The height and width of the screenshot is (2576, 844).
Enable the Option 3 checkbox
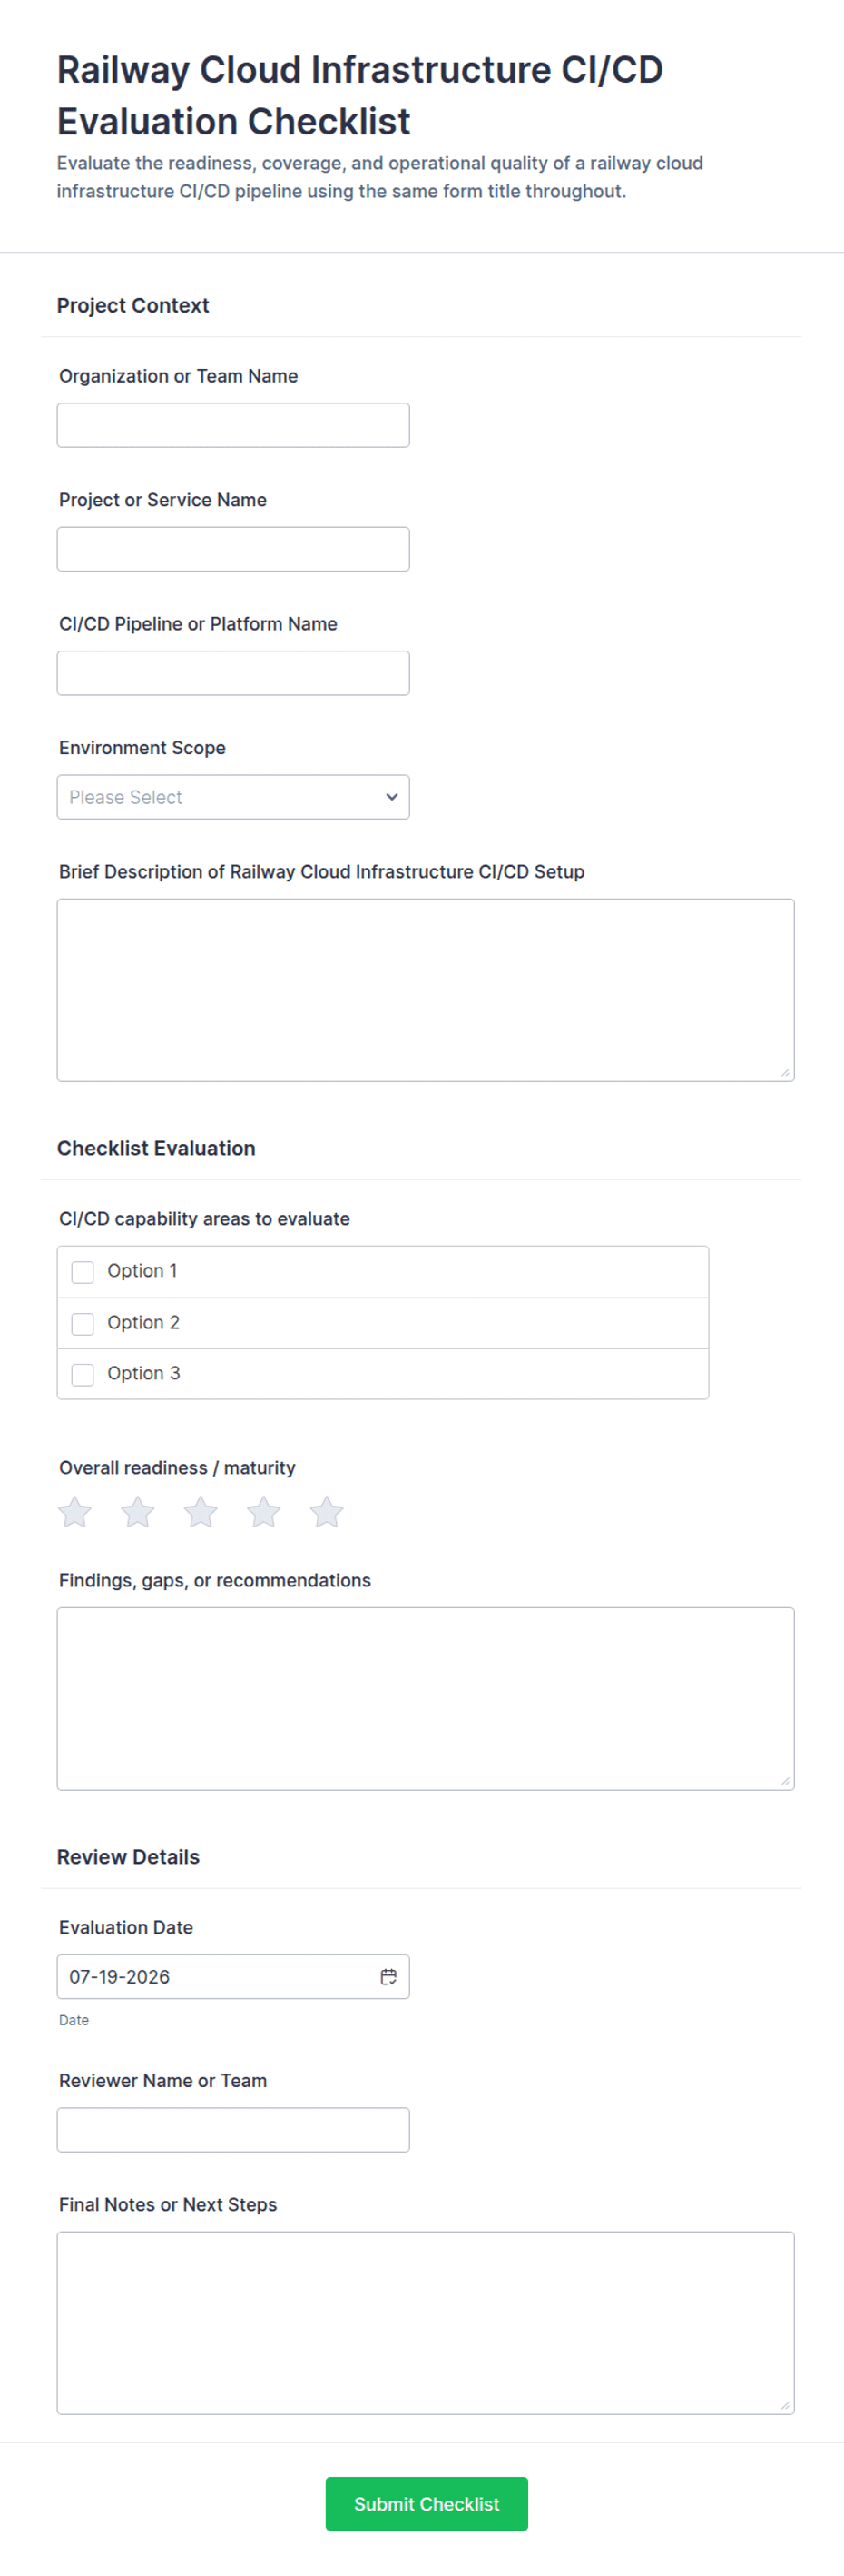83,1374
